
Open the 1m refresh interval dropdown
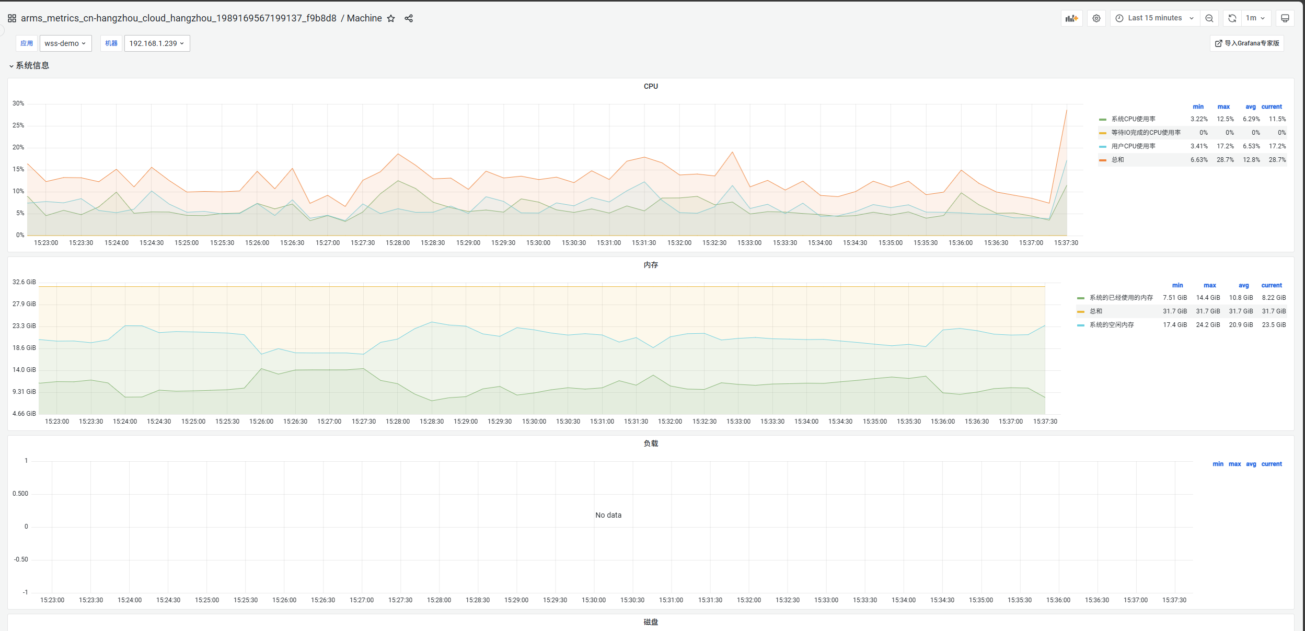1255,18
